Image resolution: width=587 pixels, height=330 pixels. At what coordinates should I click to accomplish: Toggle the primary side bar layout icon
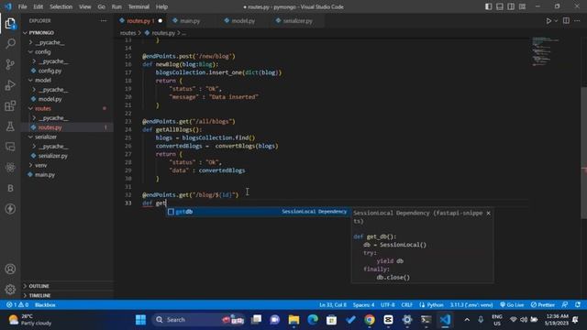coord(489,6)
